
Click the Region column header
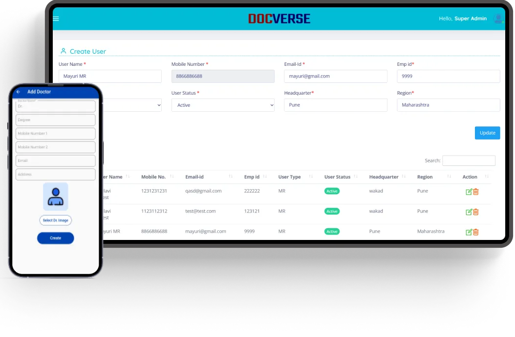(x=425, y=177)
